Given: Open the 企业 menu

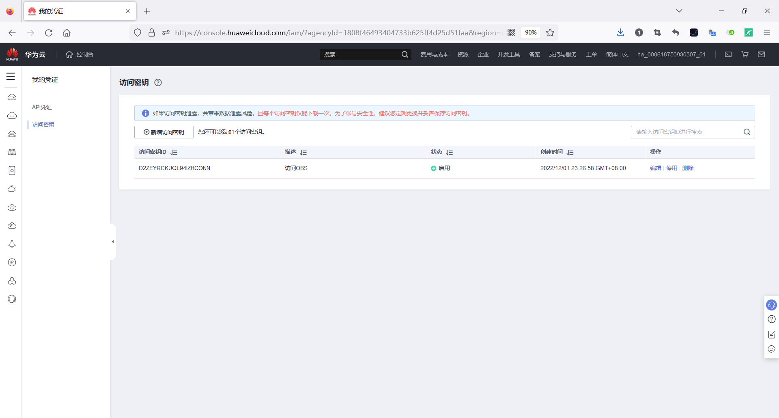Looking at the screenshot, I should point(483,54).
